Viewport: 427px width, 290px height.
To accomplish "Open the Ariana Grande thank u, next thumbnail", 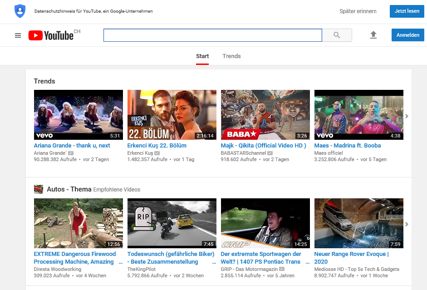I will coord(79,115).
